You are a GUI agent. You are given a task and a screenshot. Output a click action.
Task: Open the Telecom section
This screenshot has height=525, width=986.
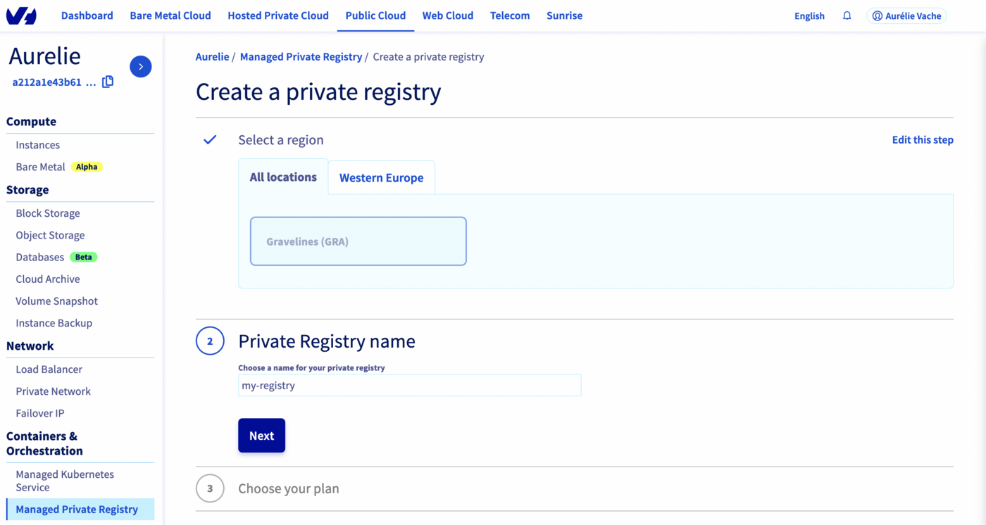pos(510,15)
